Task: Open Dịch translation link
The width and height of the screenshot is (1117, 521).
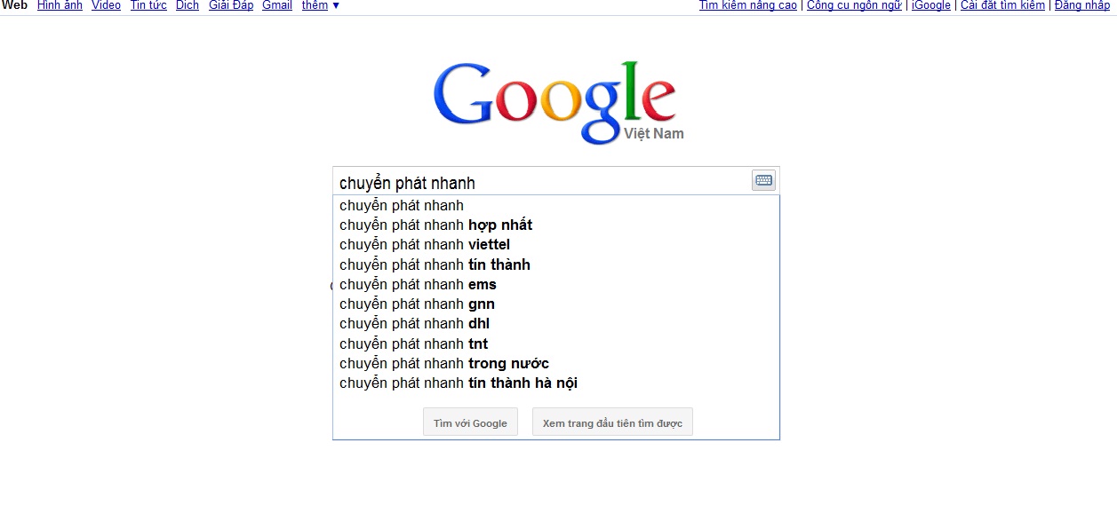Action: tap(187, 5)
